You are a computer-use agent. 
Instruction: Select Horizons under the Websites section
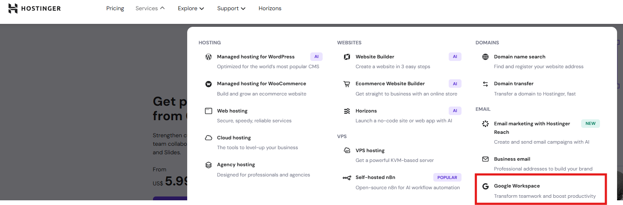click(366, 111)
